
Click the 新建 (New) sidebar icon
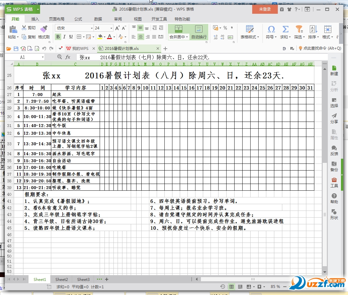pyautogui.click(x=334, y=70)
